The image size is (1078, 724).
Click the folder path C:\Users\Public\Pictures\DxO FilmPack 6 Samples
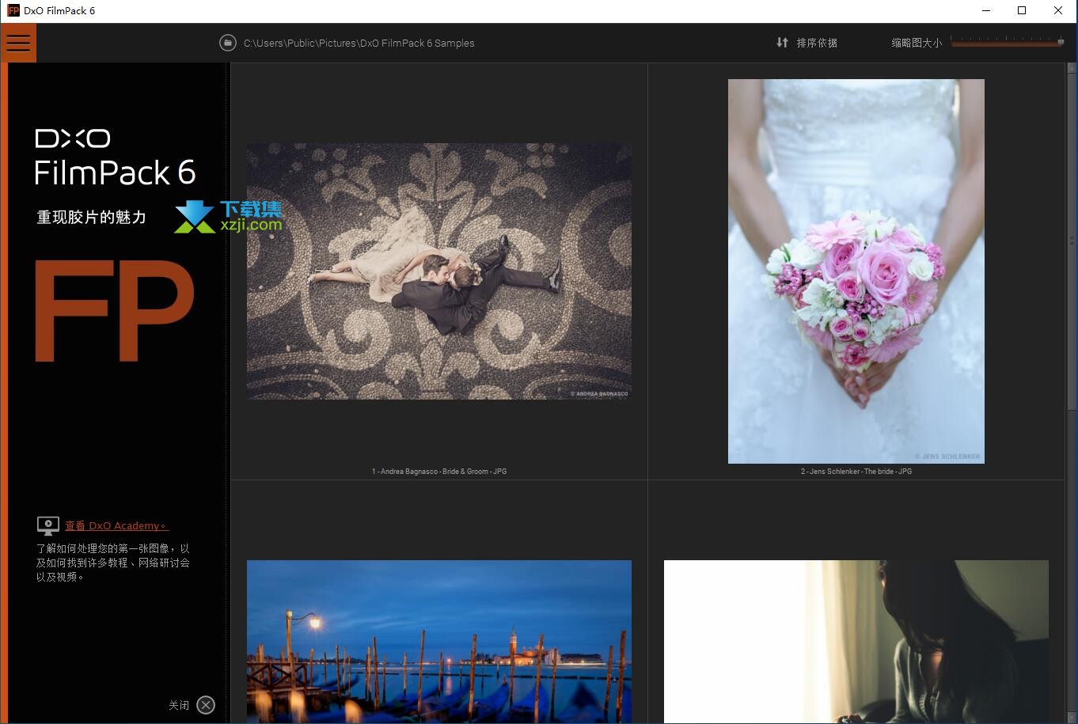coord(359,43)
